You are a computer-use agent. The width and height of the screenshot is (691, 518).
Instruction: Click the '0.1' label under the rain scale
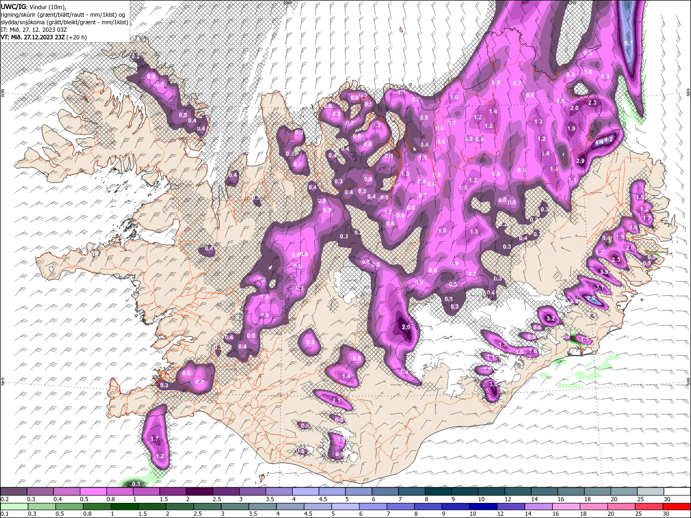coord(4,514)
